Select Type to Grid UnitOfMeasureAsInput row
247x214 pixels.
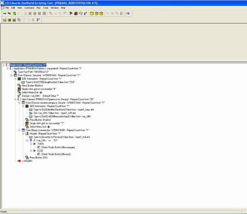tap(62, 116)
